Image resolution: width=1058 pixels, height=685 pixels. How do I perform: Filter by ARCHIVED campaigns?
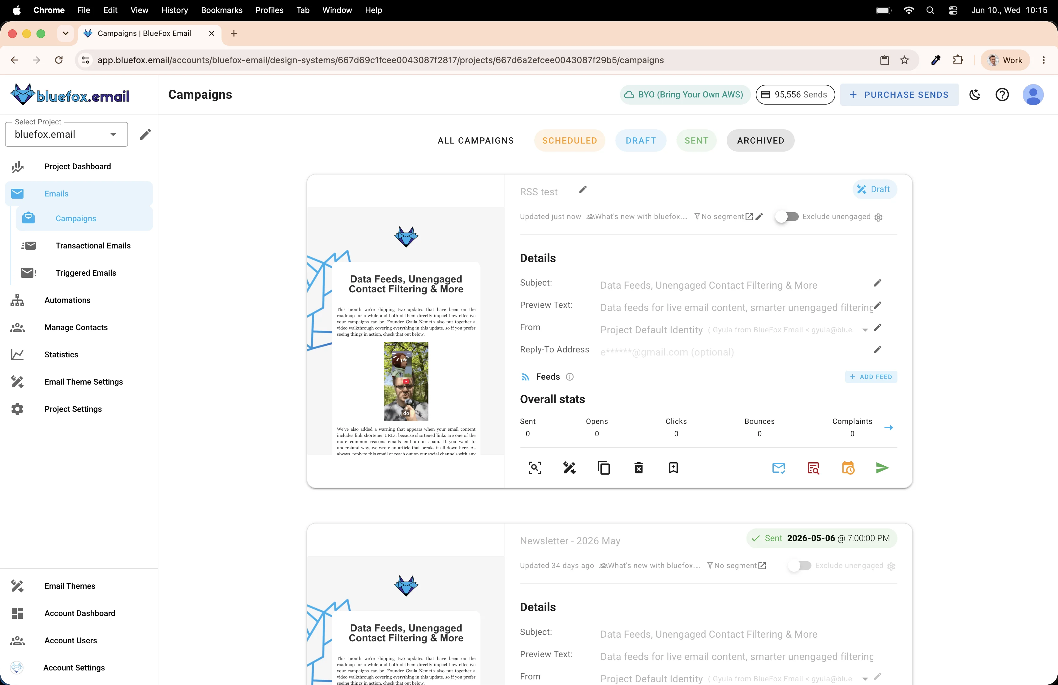(760, 140)
